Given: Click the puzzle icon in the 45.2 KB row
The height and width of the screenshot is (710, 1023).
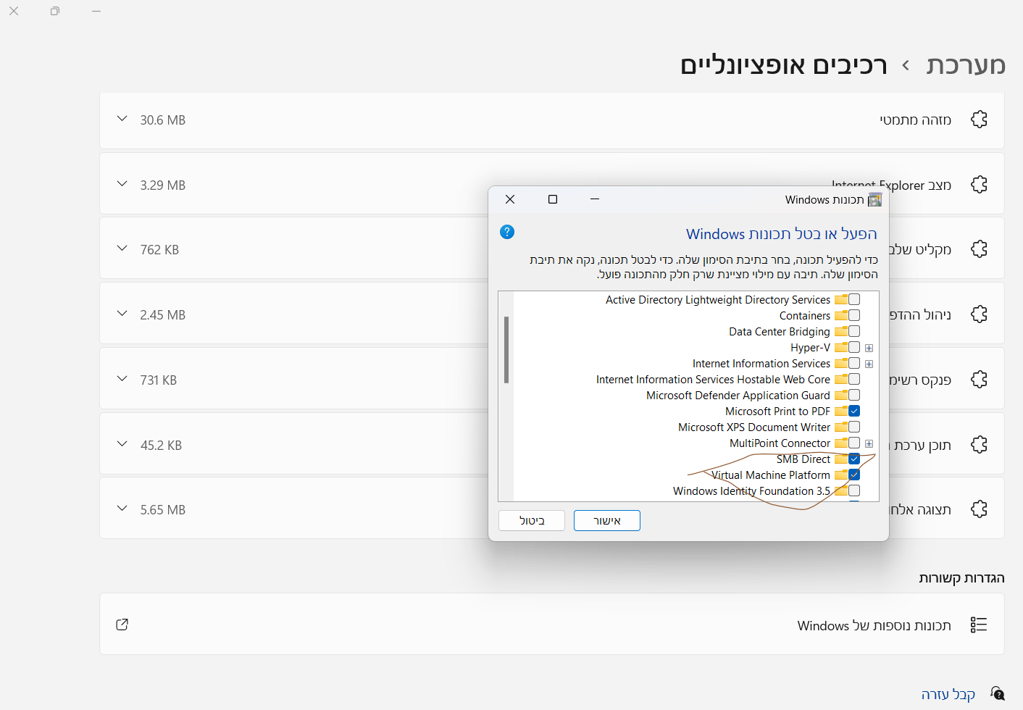Looking at the screenshot, I should click(x=979, y=445).
